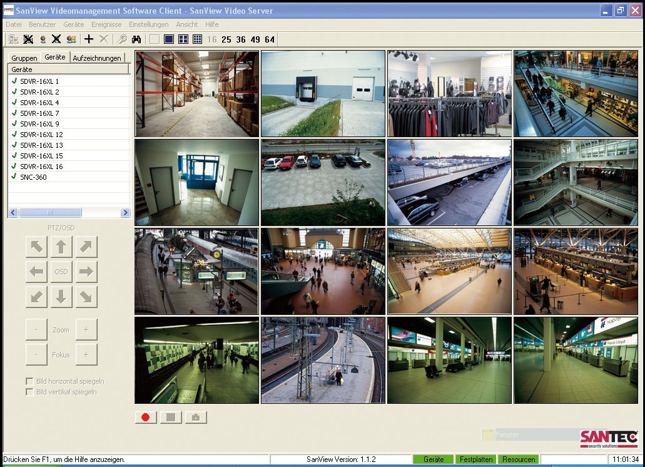Click the PTZ right arrow button
Viewport: 645px width, 467px height.
tap(86, 272)
